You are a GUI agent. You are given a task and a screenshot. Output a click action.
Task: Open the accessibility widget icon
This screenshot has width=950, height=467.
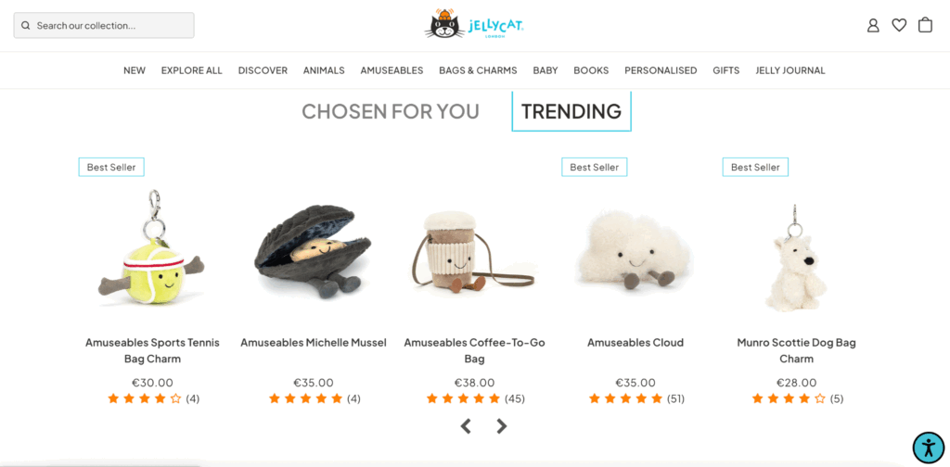[x=928, y=448]
